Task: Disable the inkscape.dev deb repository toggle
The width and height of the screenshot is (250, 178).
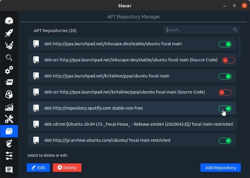Action: pyautogui.click(x=225, y=44)
